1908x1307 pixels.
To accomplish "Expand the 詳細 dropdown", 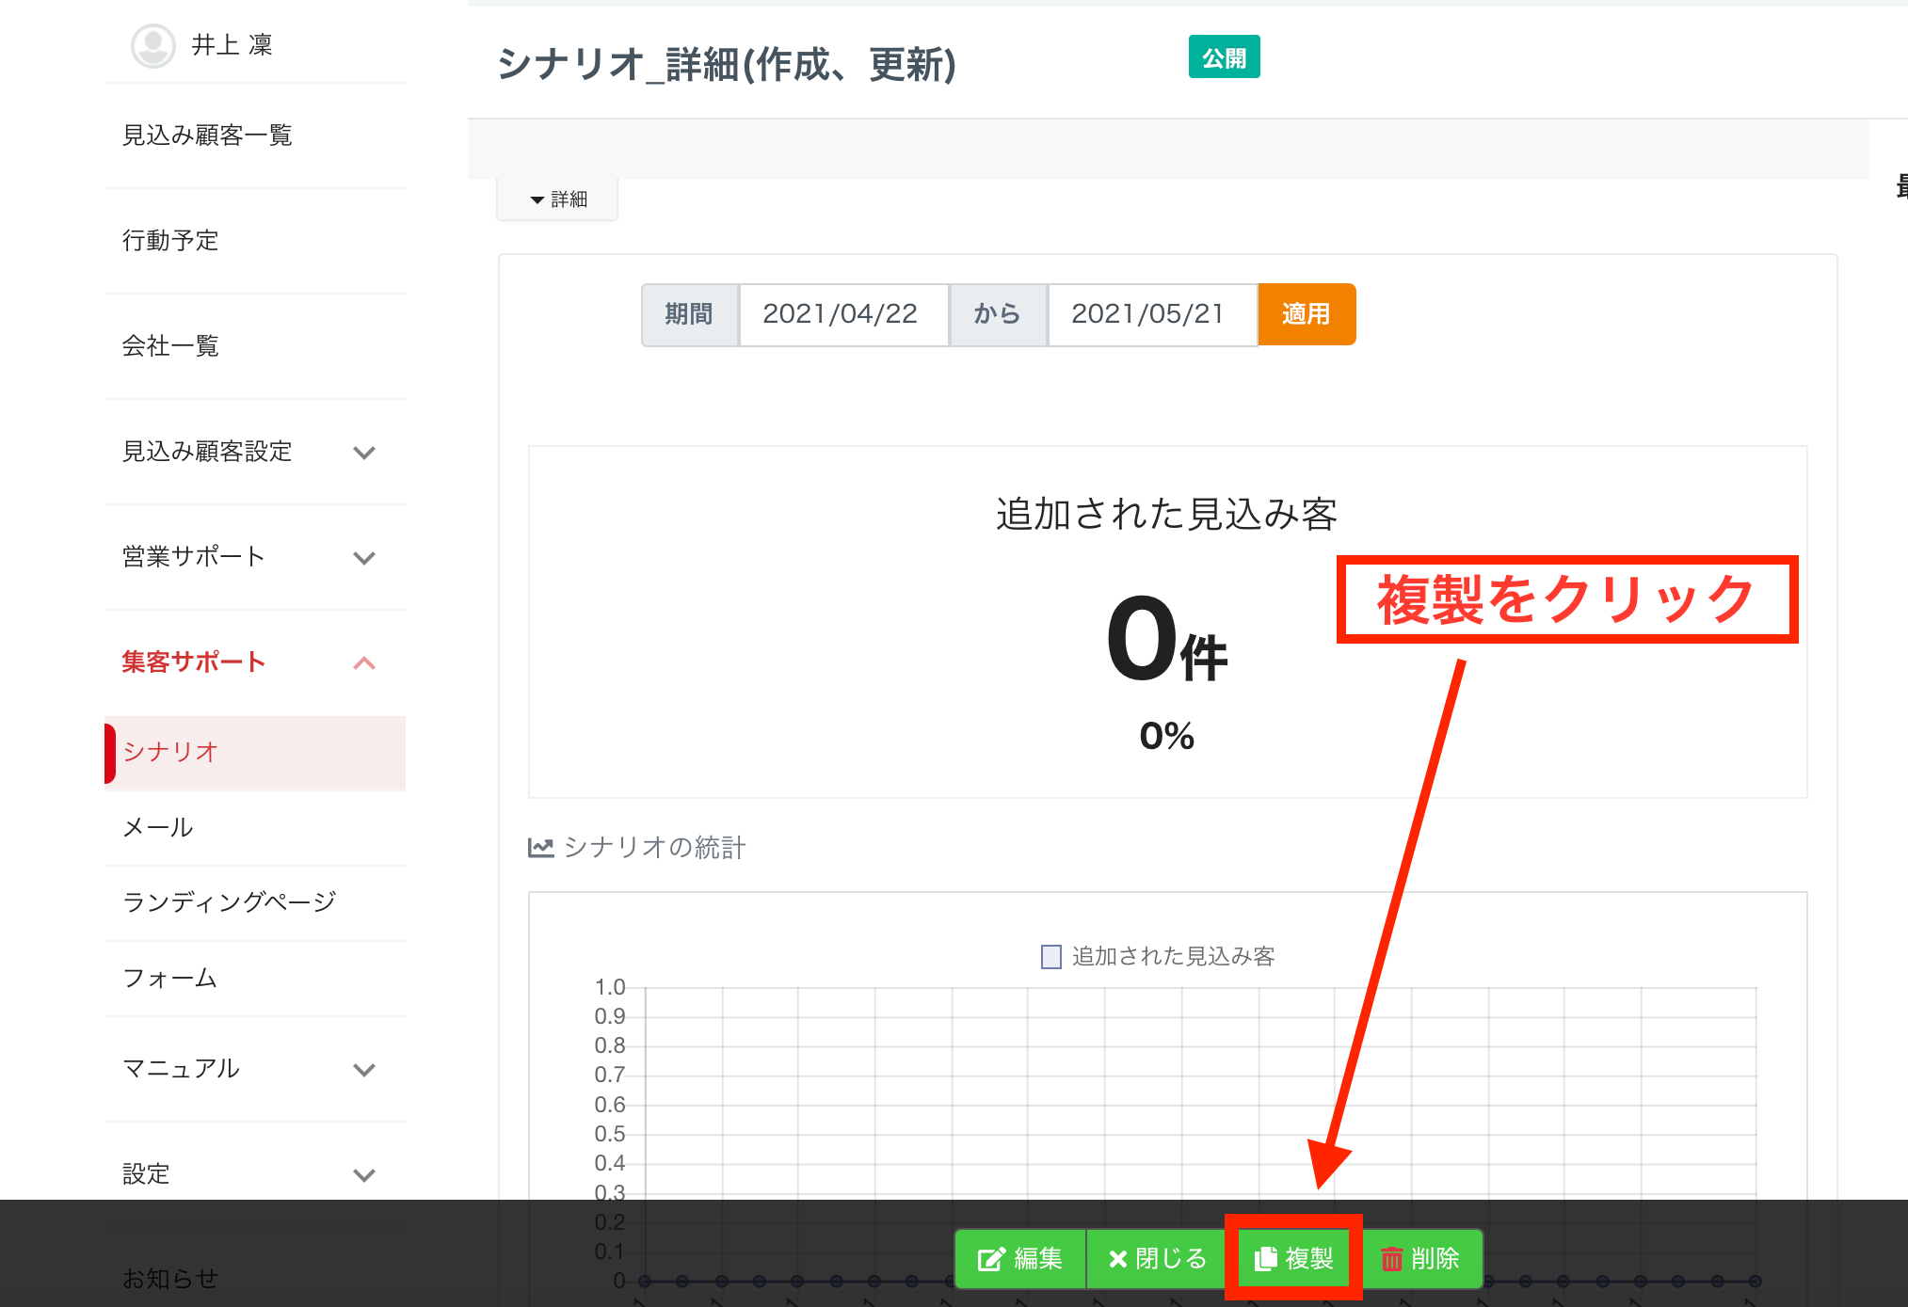I will [558, 199].
